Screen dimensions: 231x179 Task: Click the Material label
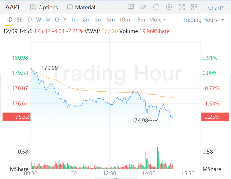pos(85,8)
